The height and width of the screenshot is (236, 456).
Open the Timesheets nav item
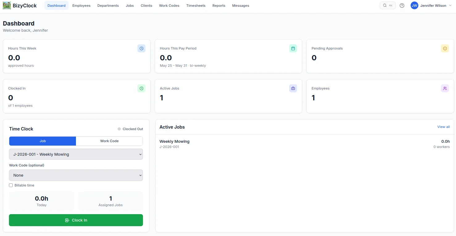tap(196, 6)
